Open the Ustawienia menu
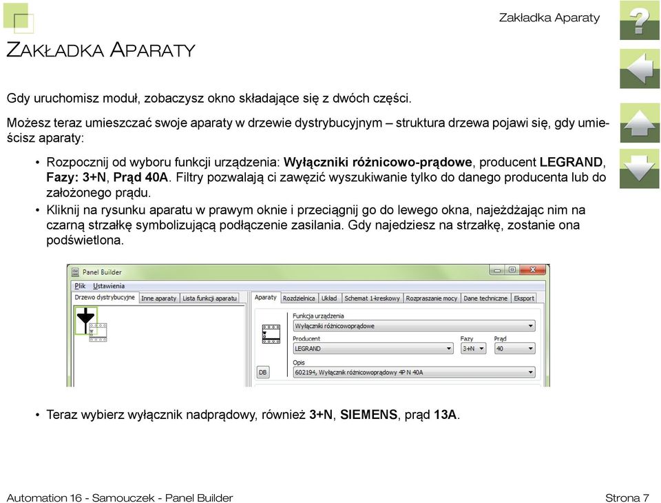 tap(109, 286)
